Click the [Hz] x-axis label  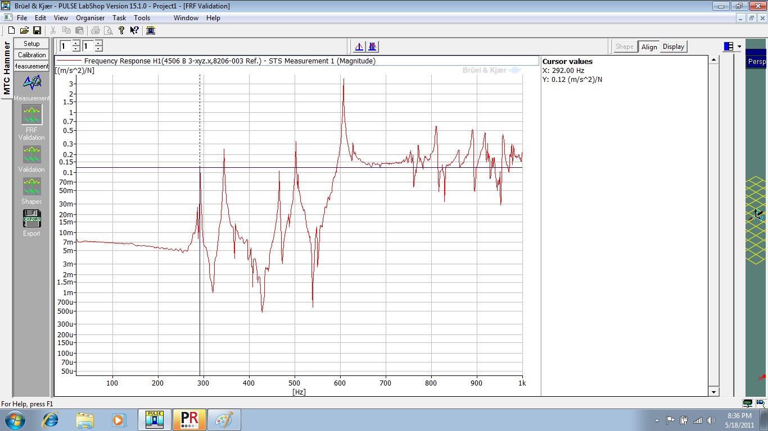299,392
